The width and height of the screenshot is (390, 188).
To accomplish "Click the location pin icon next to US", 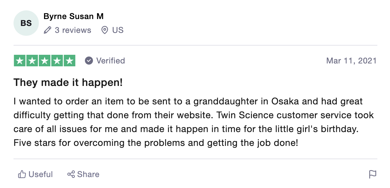I will click(105, 30).
